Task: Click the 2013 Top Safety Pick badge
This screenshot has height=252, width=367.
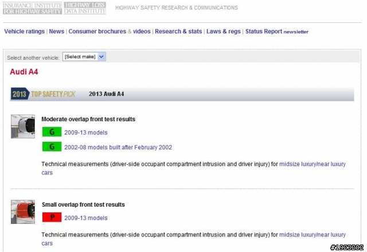Action: coord(44,94)
